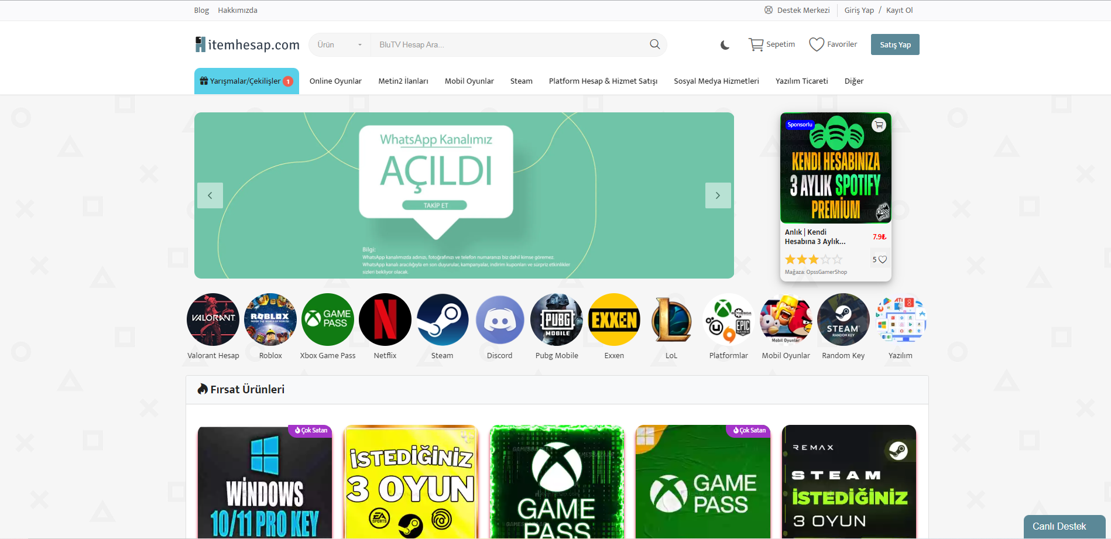This screenshot has width=1111, height=539.
Task: Open Diğer menu
Action: tap(854, 81)
